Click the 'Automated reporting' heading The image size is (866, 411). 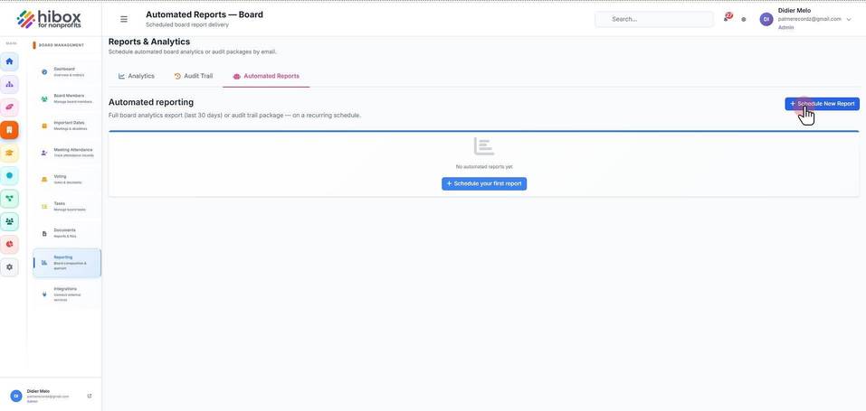click(x=151, y=103)
